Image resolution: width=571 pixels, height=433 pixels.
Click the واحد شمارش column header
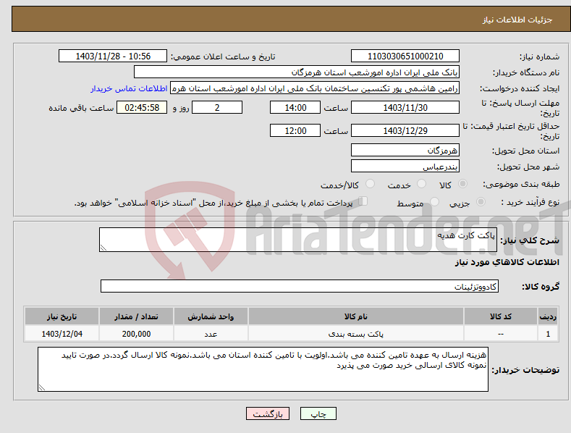pos(211,316)
